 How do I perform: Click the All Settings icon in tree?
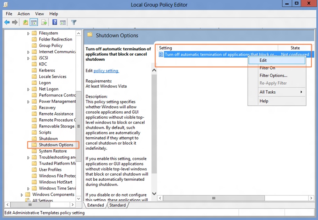(27, 200)
